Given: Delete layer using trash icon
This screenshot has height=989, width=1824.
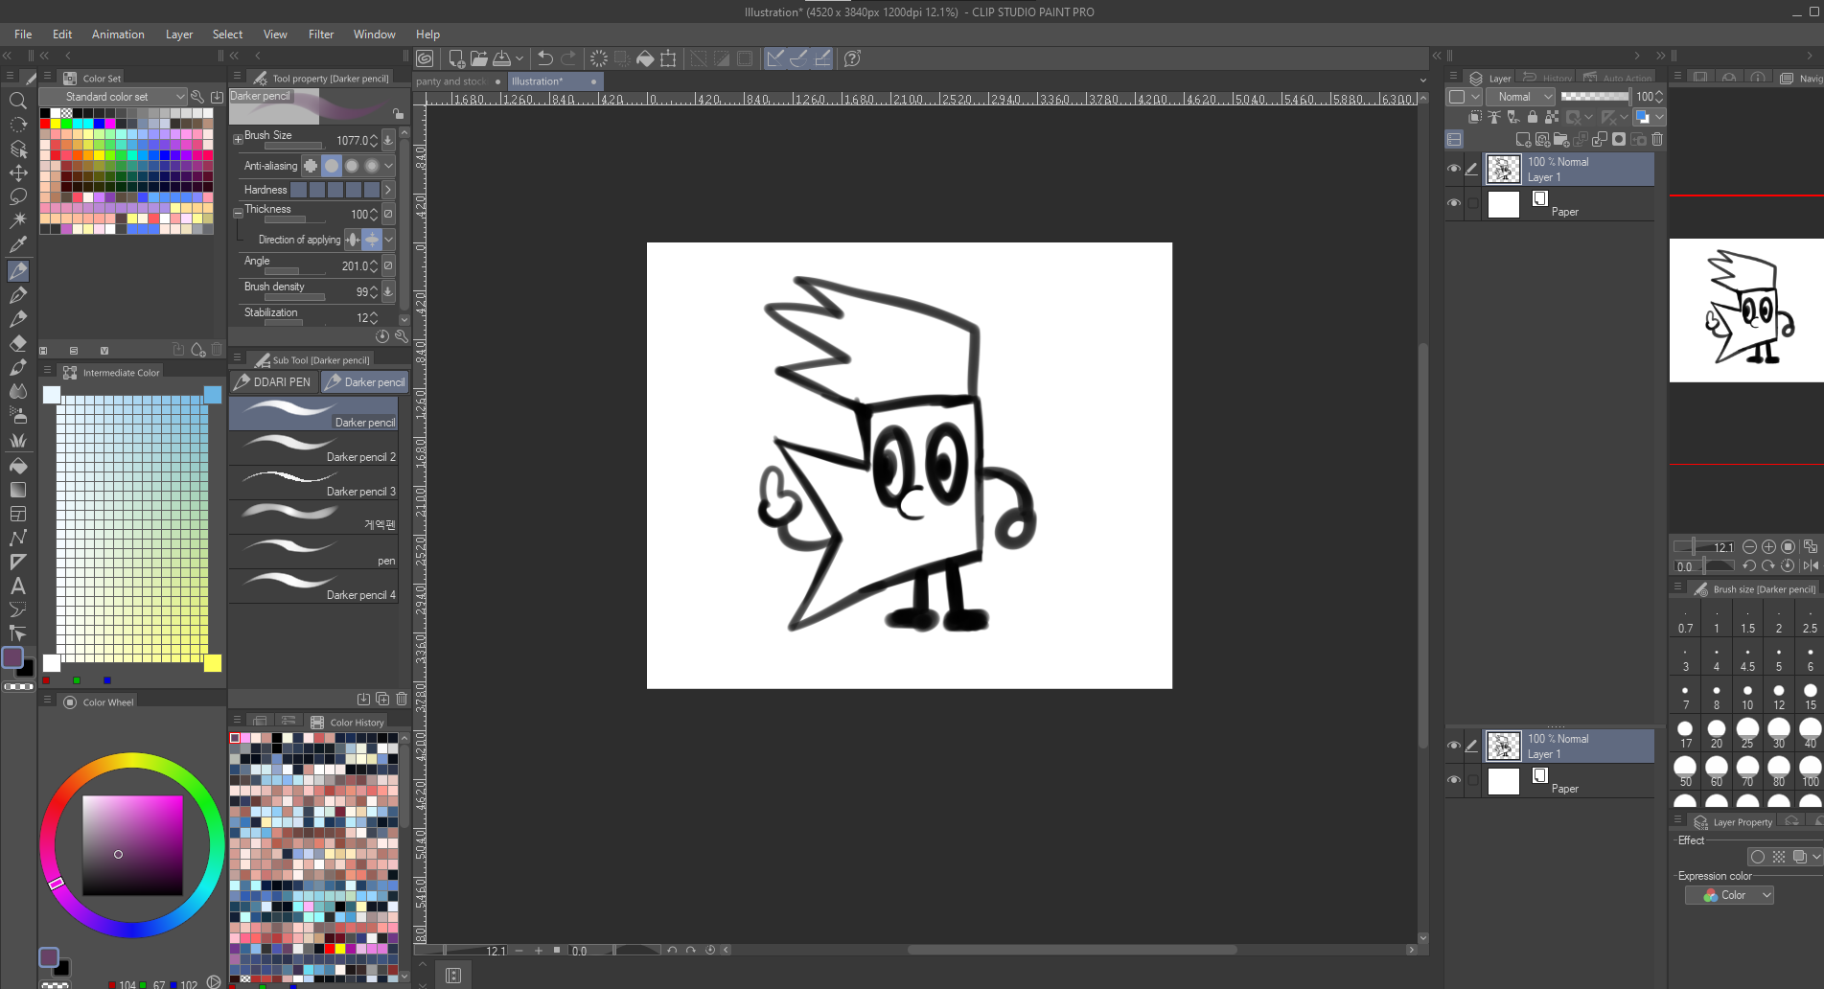Looking at the screenshot, I should pos(1657,140).
